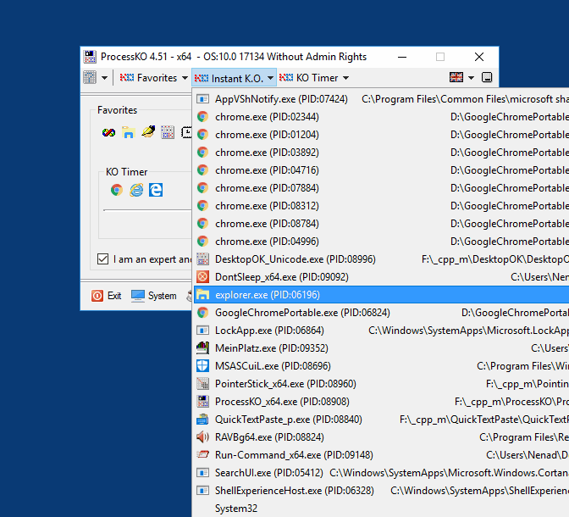The width and height of the screenshot is (569, 517).
Task: Click the DesktopOK_Unicode icon in list
Action: click(x=202, y=259)
